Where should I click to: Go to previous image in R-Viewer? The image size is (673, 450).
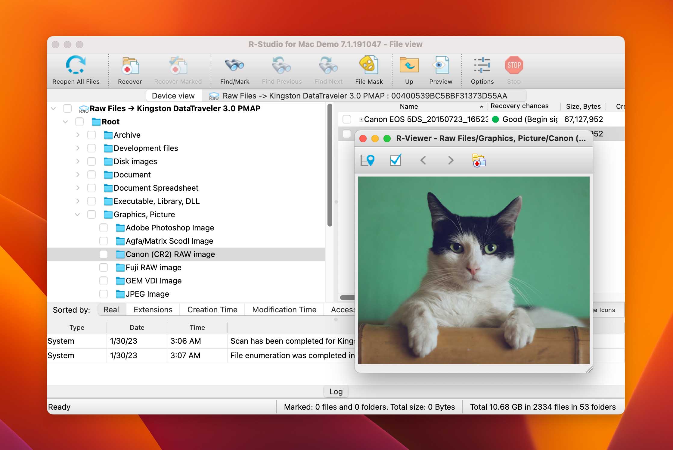[x=423, y=160]
